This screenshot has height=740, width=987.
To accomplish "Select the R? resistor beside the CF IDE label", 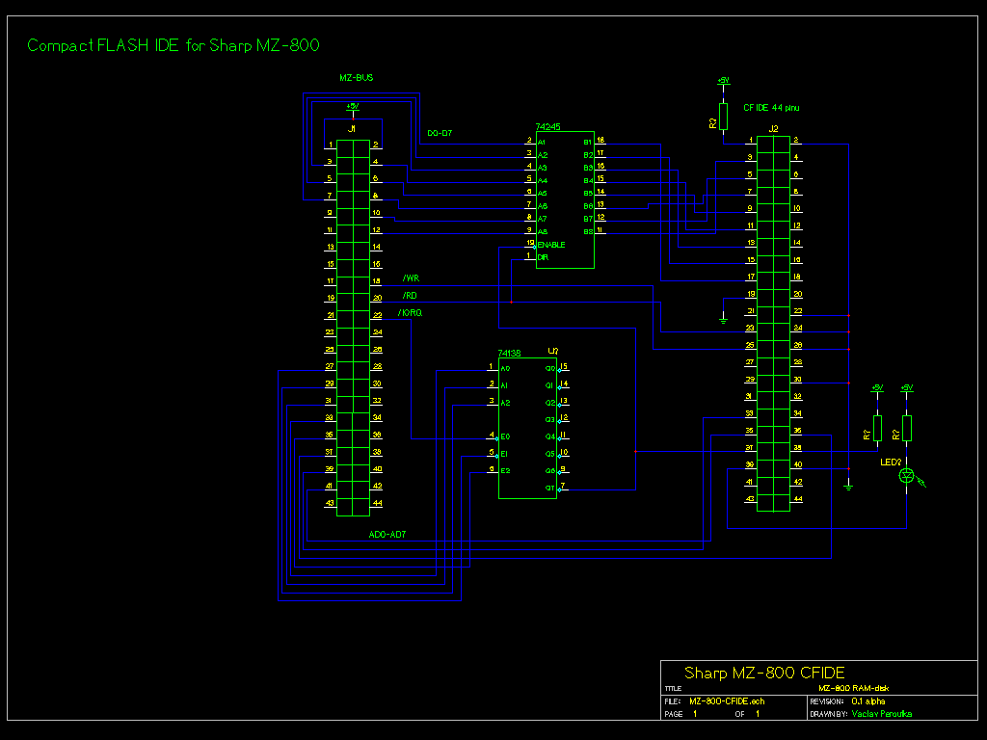I will (723, 117).
